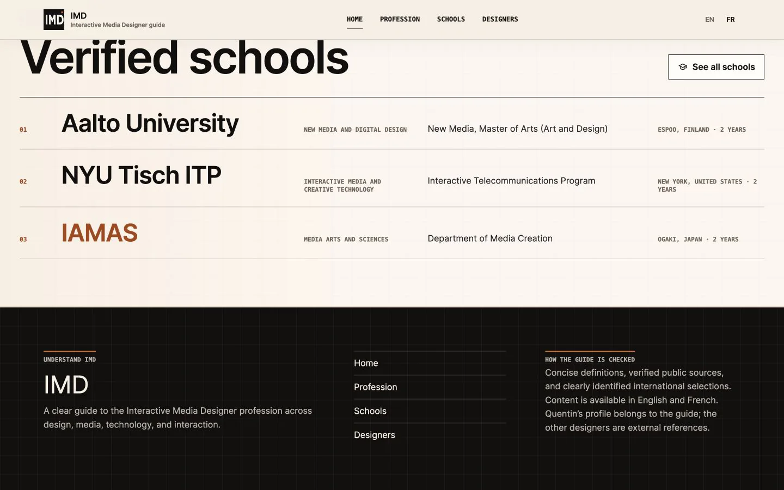This screenshot has width=784, height=490.
Task: Click 'Interactive Telecommunications Program' text
Action: pos(512,181)
